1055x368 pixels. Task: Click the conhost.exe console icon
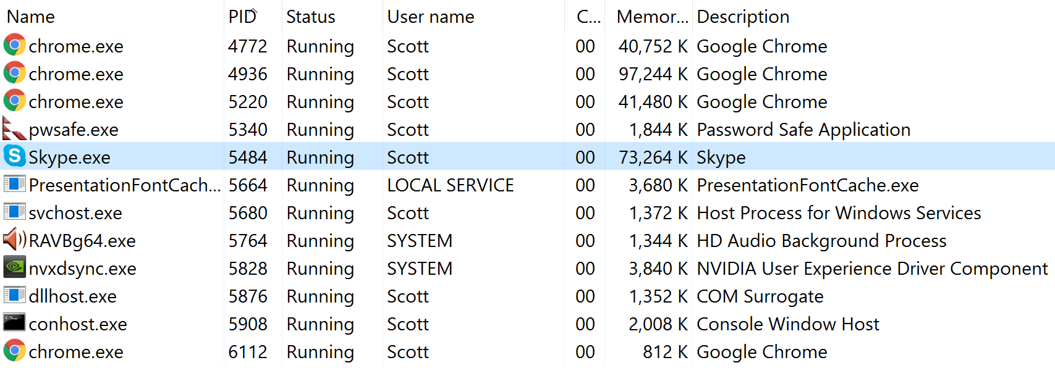(14, 322)
